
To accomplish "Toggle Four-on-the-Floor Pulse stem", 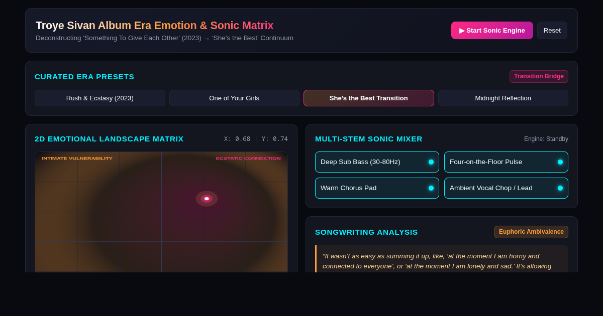I will [506, 162].
